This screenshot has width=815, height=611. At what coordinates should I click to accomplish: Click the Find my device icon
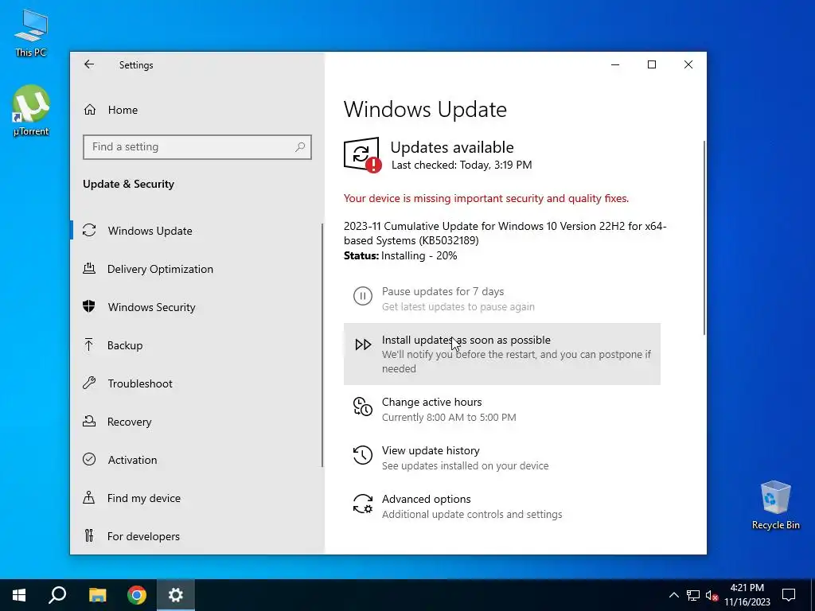tap(89, 498)
